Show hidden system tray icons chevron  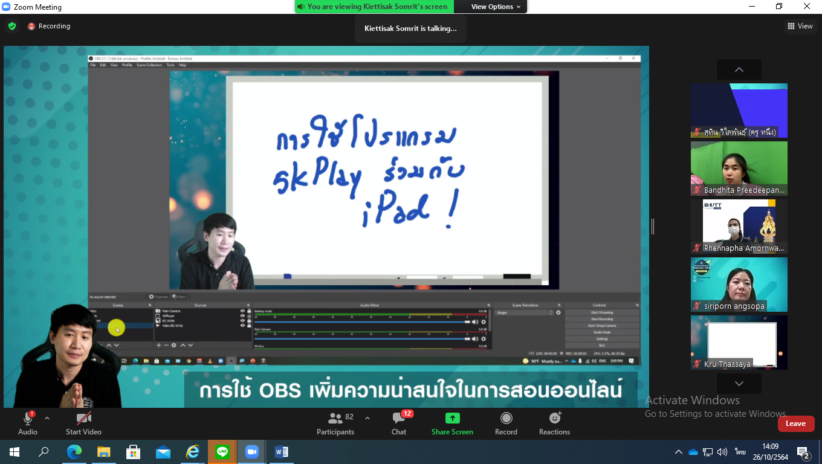point(678,452)
